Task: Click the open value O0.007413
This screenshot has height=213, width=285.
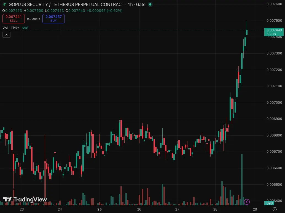Action: 12,11
